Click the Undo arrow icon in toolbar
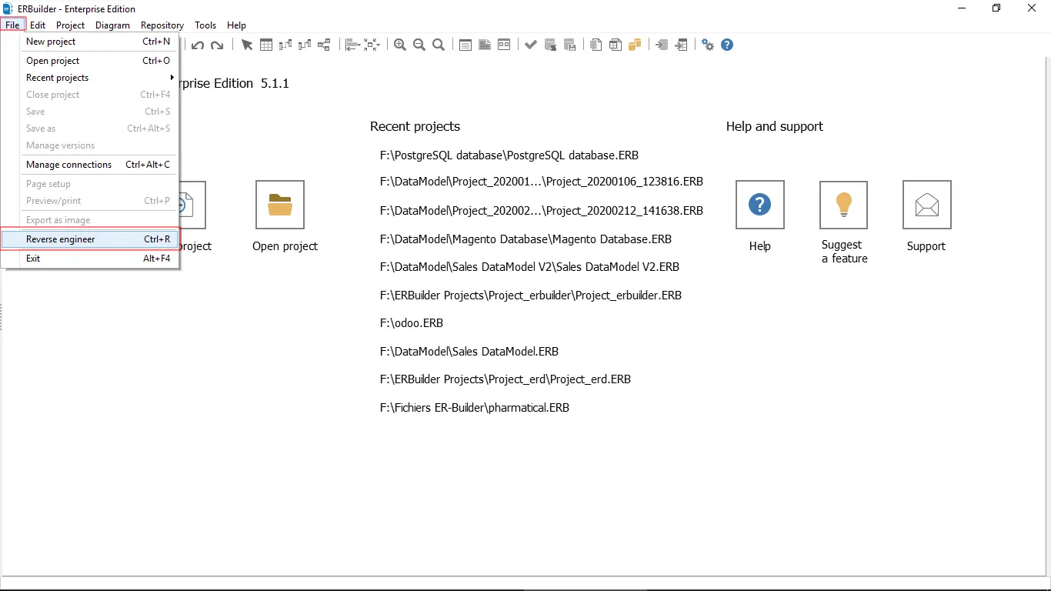The width and height of the screenshot is (1051, 591). pyautogui.click(x=198, y=45)
